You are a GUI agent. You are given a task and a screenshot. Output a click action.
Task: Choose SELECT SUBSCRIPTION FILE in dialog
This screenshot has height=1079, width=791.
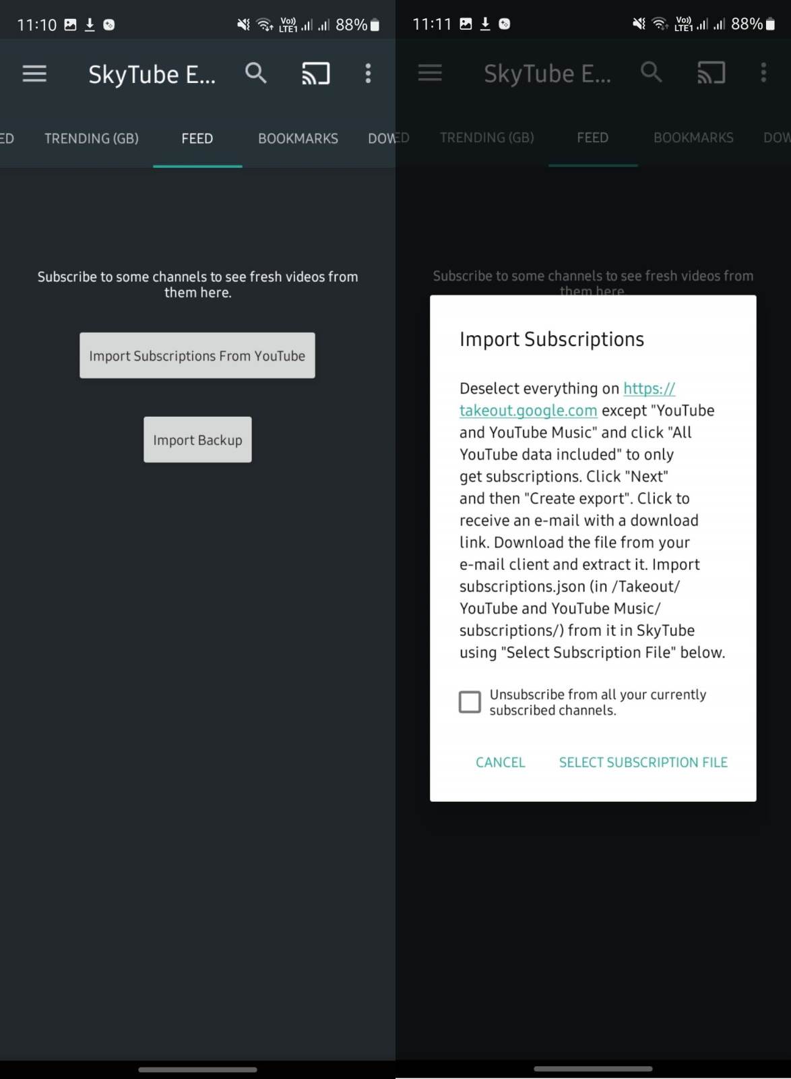tap(643, 762)
